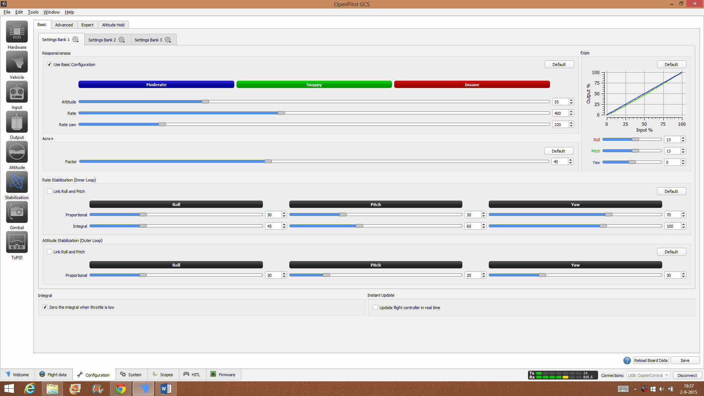
Task: Open the USB CopterControl connections dropdown
Action: [648, 375]
